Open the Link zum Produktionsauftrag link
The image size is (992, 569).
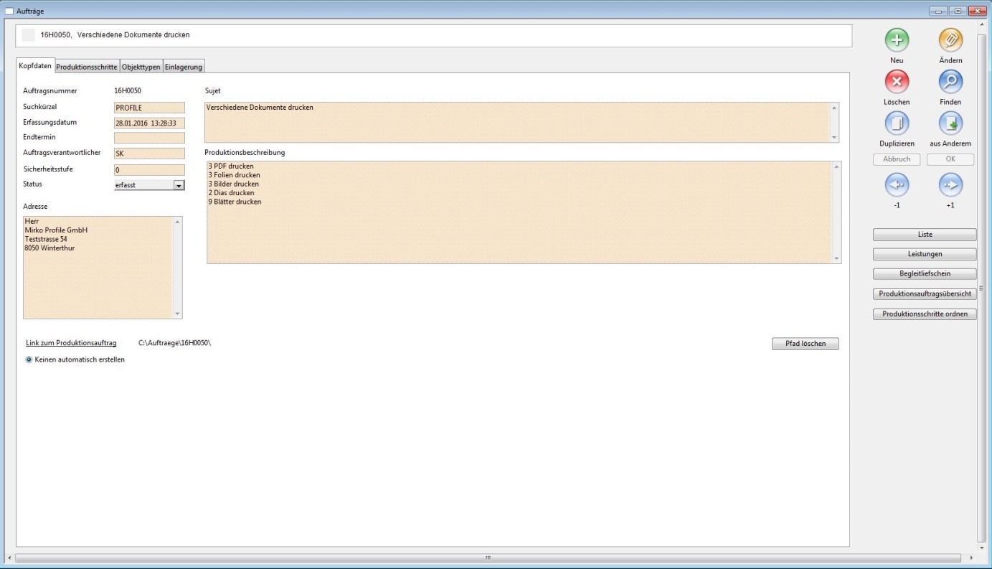click(x=71, y=343)
